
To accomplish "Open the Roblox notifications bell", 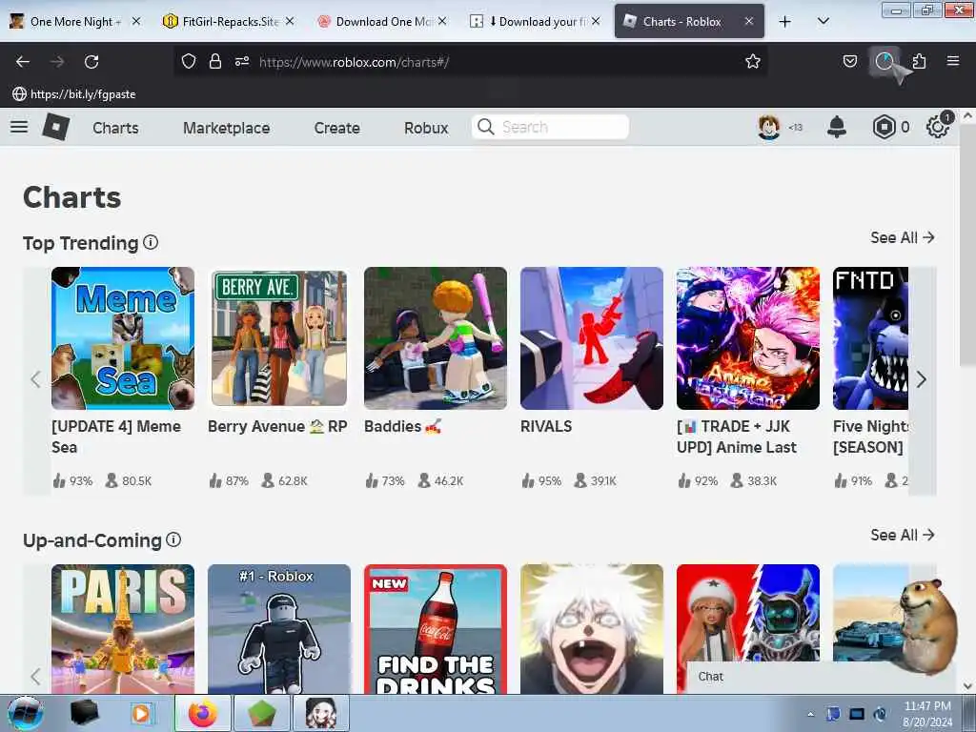I will (837, 127).
